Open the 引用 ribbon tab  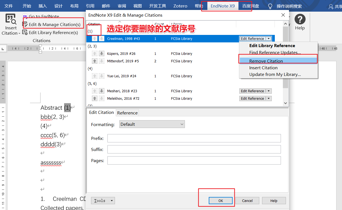(x=90, y=6)
